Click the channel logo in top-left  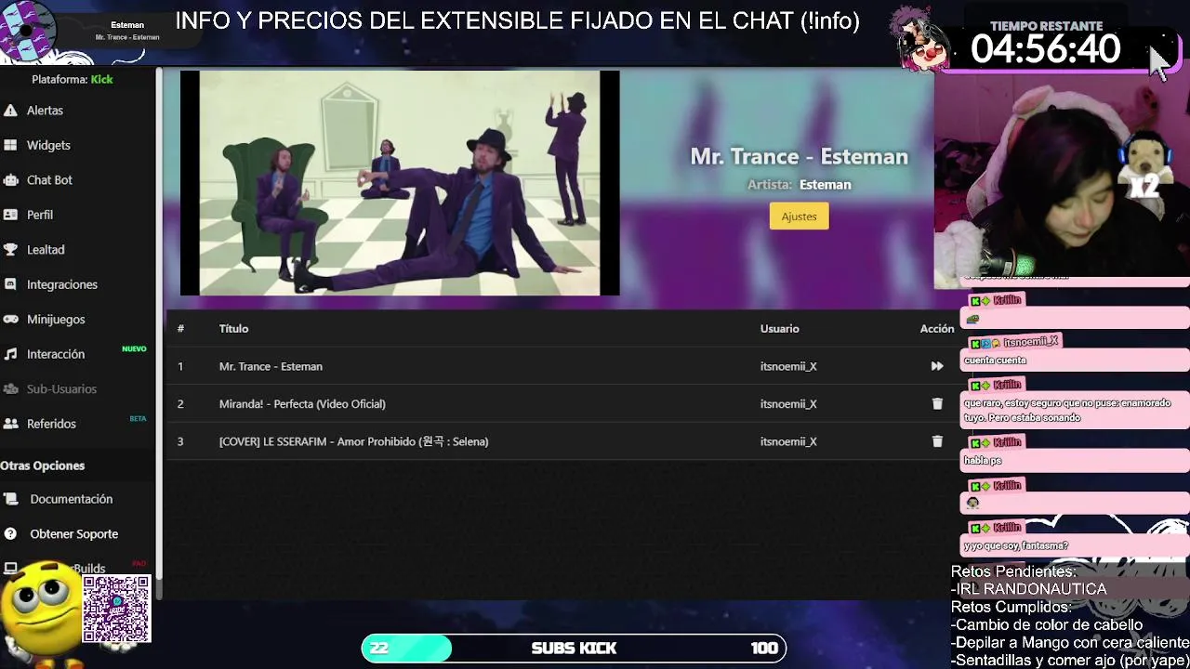tap(28, 31)
